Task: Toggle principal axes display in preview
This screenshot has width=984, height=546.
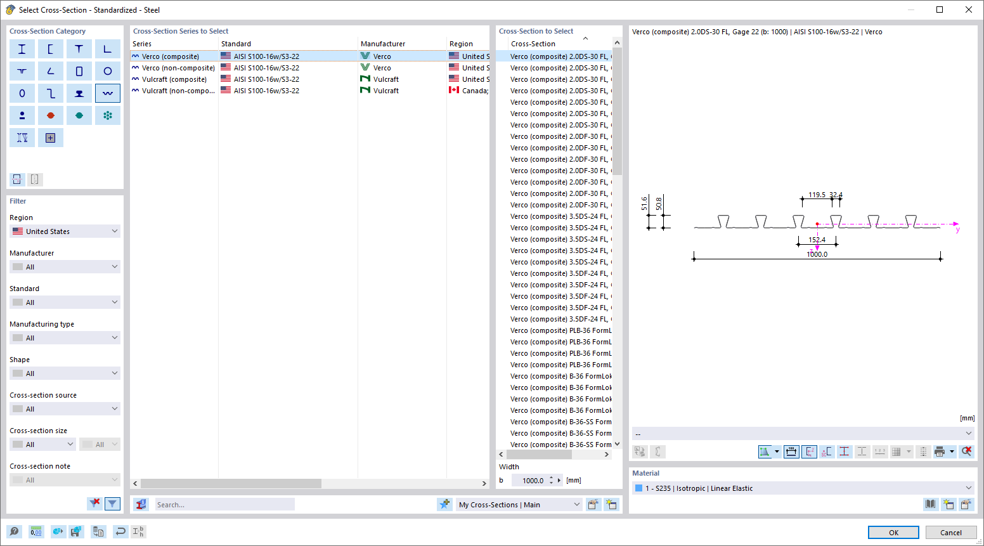Action: pyautogui.click(x=809, y=452)
